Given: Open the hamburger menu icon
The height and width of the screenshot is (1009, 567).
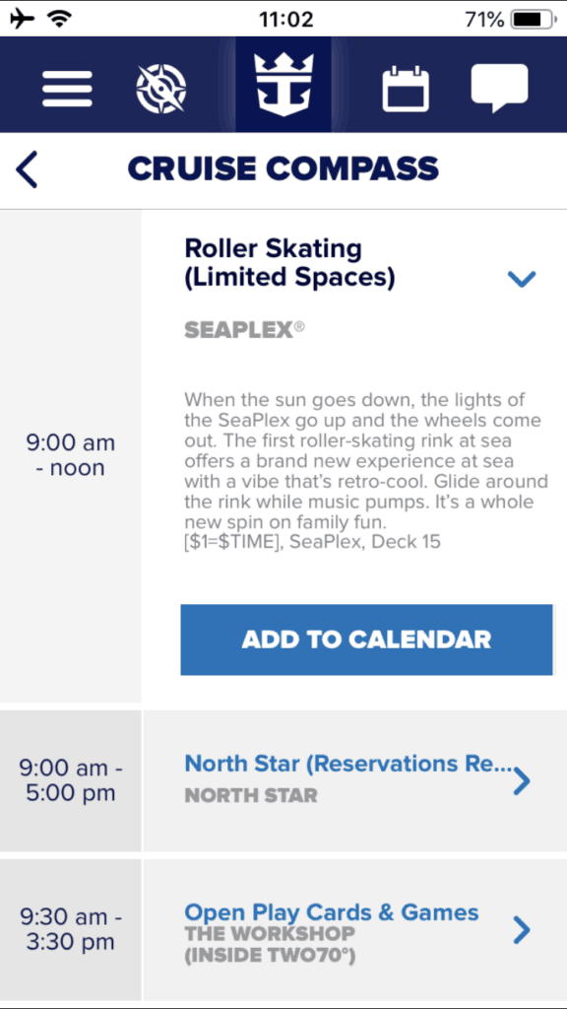Looking at the screenshot, I should (x=68, y=88).
